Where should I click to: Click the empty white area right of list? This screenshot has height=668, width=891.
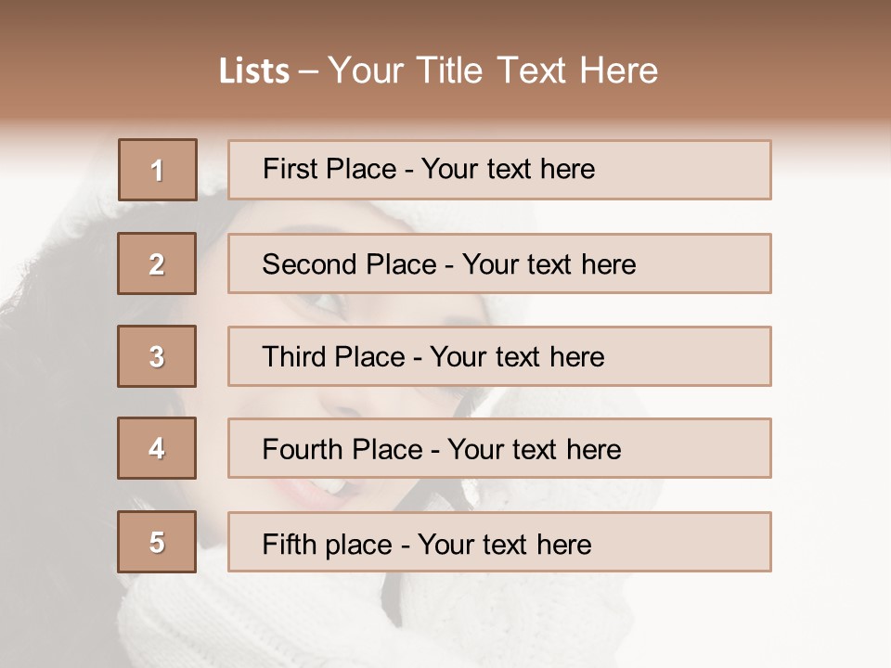point(831,371)
